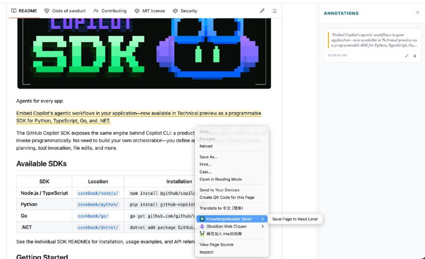Click the Location column header
The image size is (425, 259).
[98, 181]
